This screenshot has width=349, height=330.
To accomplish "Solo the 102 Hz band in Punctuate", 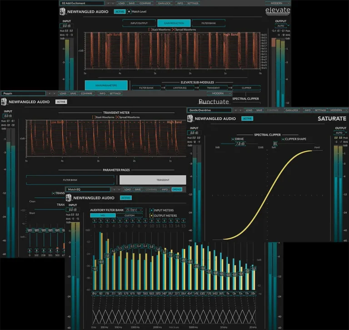I will click(36, 250).
